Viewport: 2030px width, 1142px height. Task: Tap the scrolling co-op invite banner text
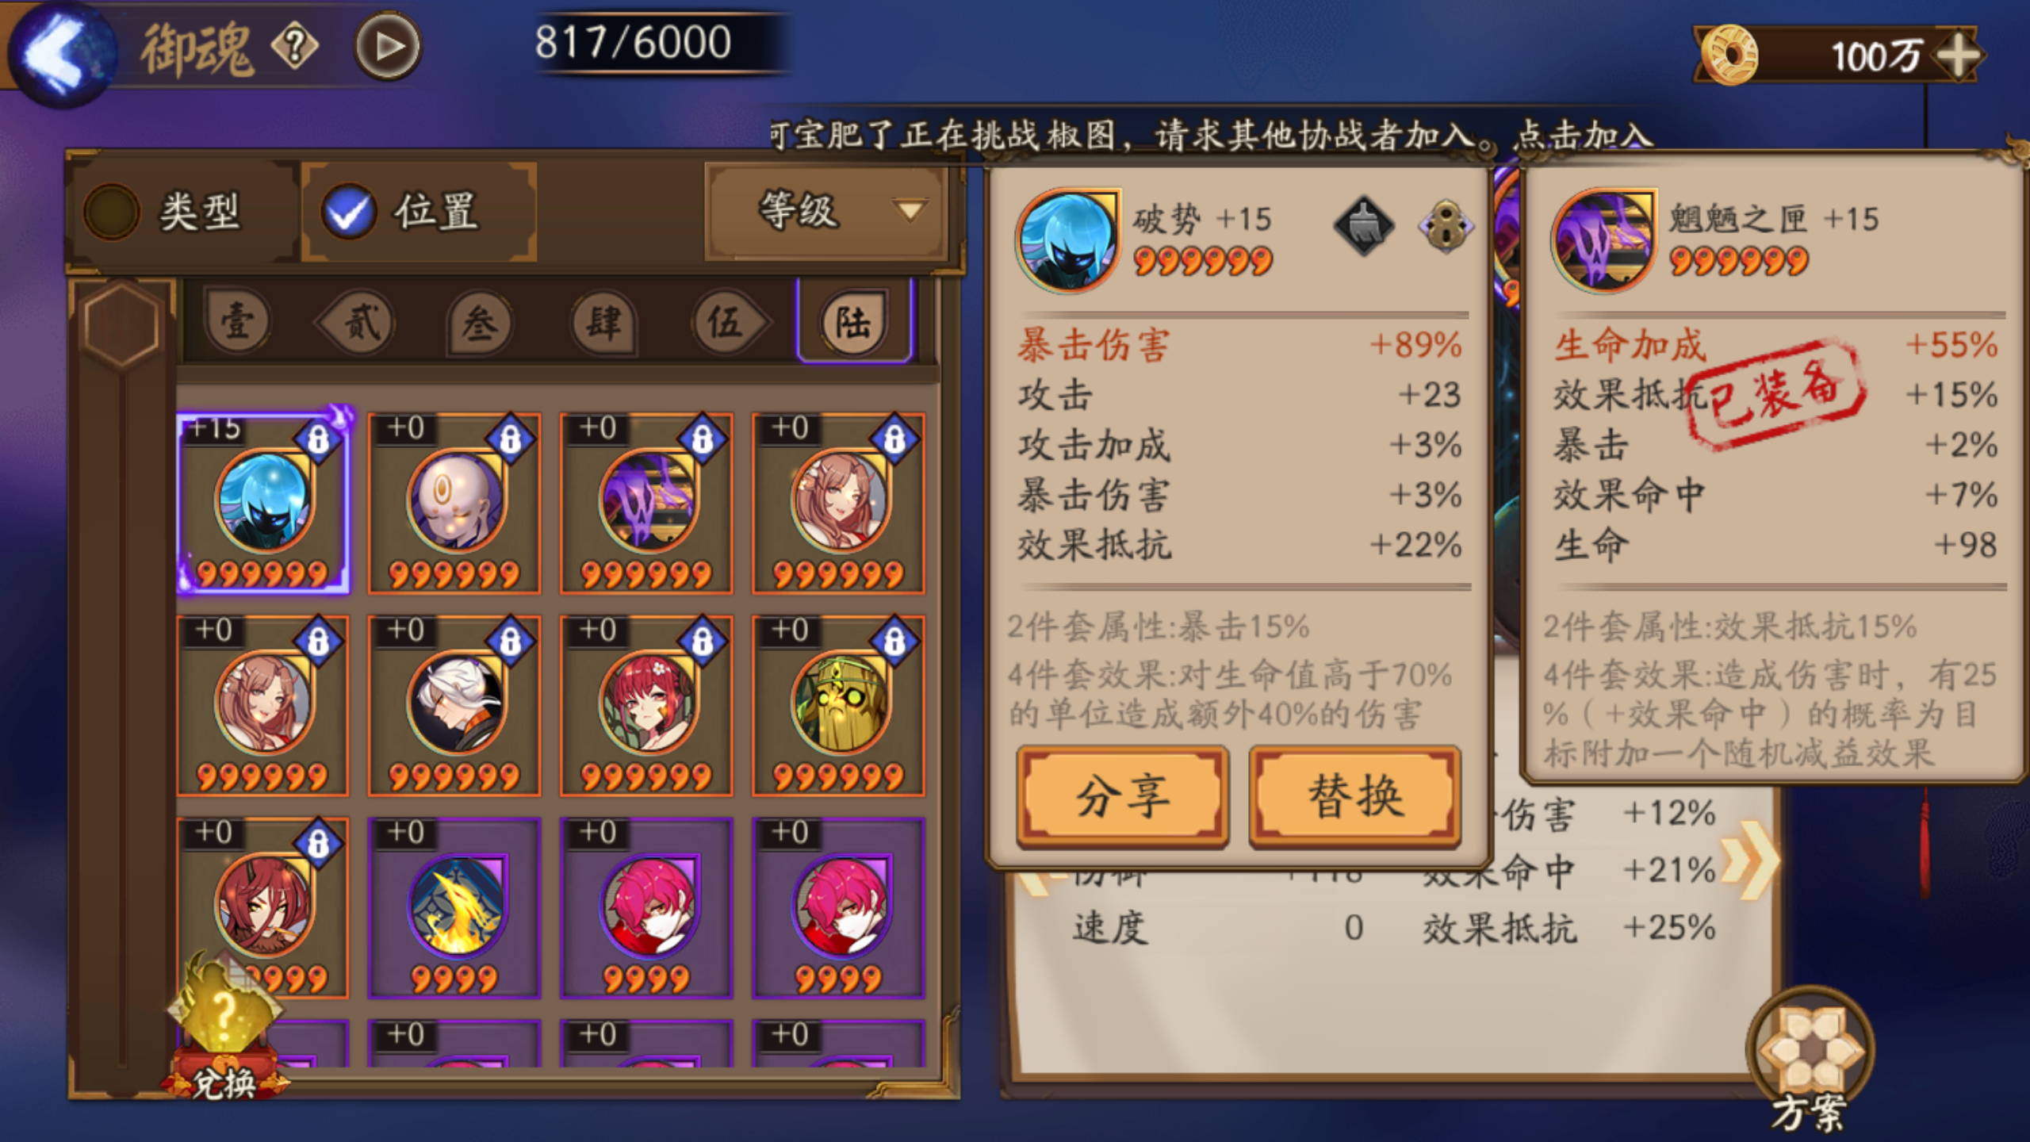point(1212,135)
